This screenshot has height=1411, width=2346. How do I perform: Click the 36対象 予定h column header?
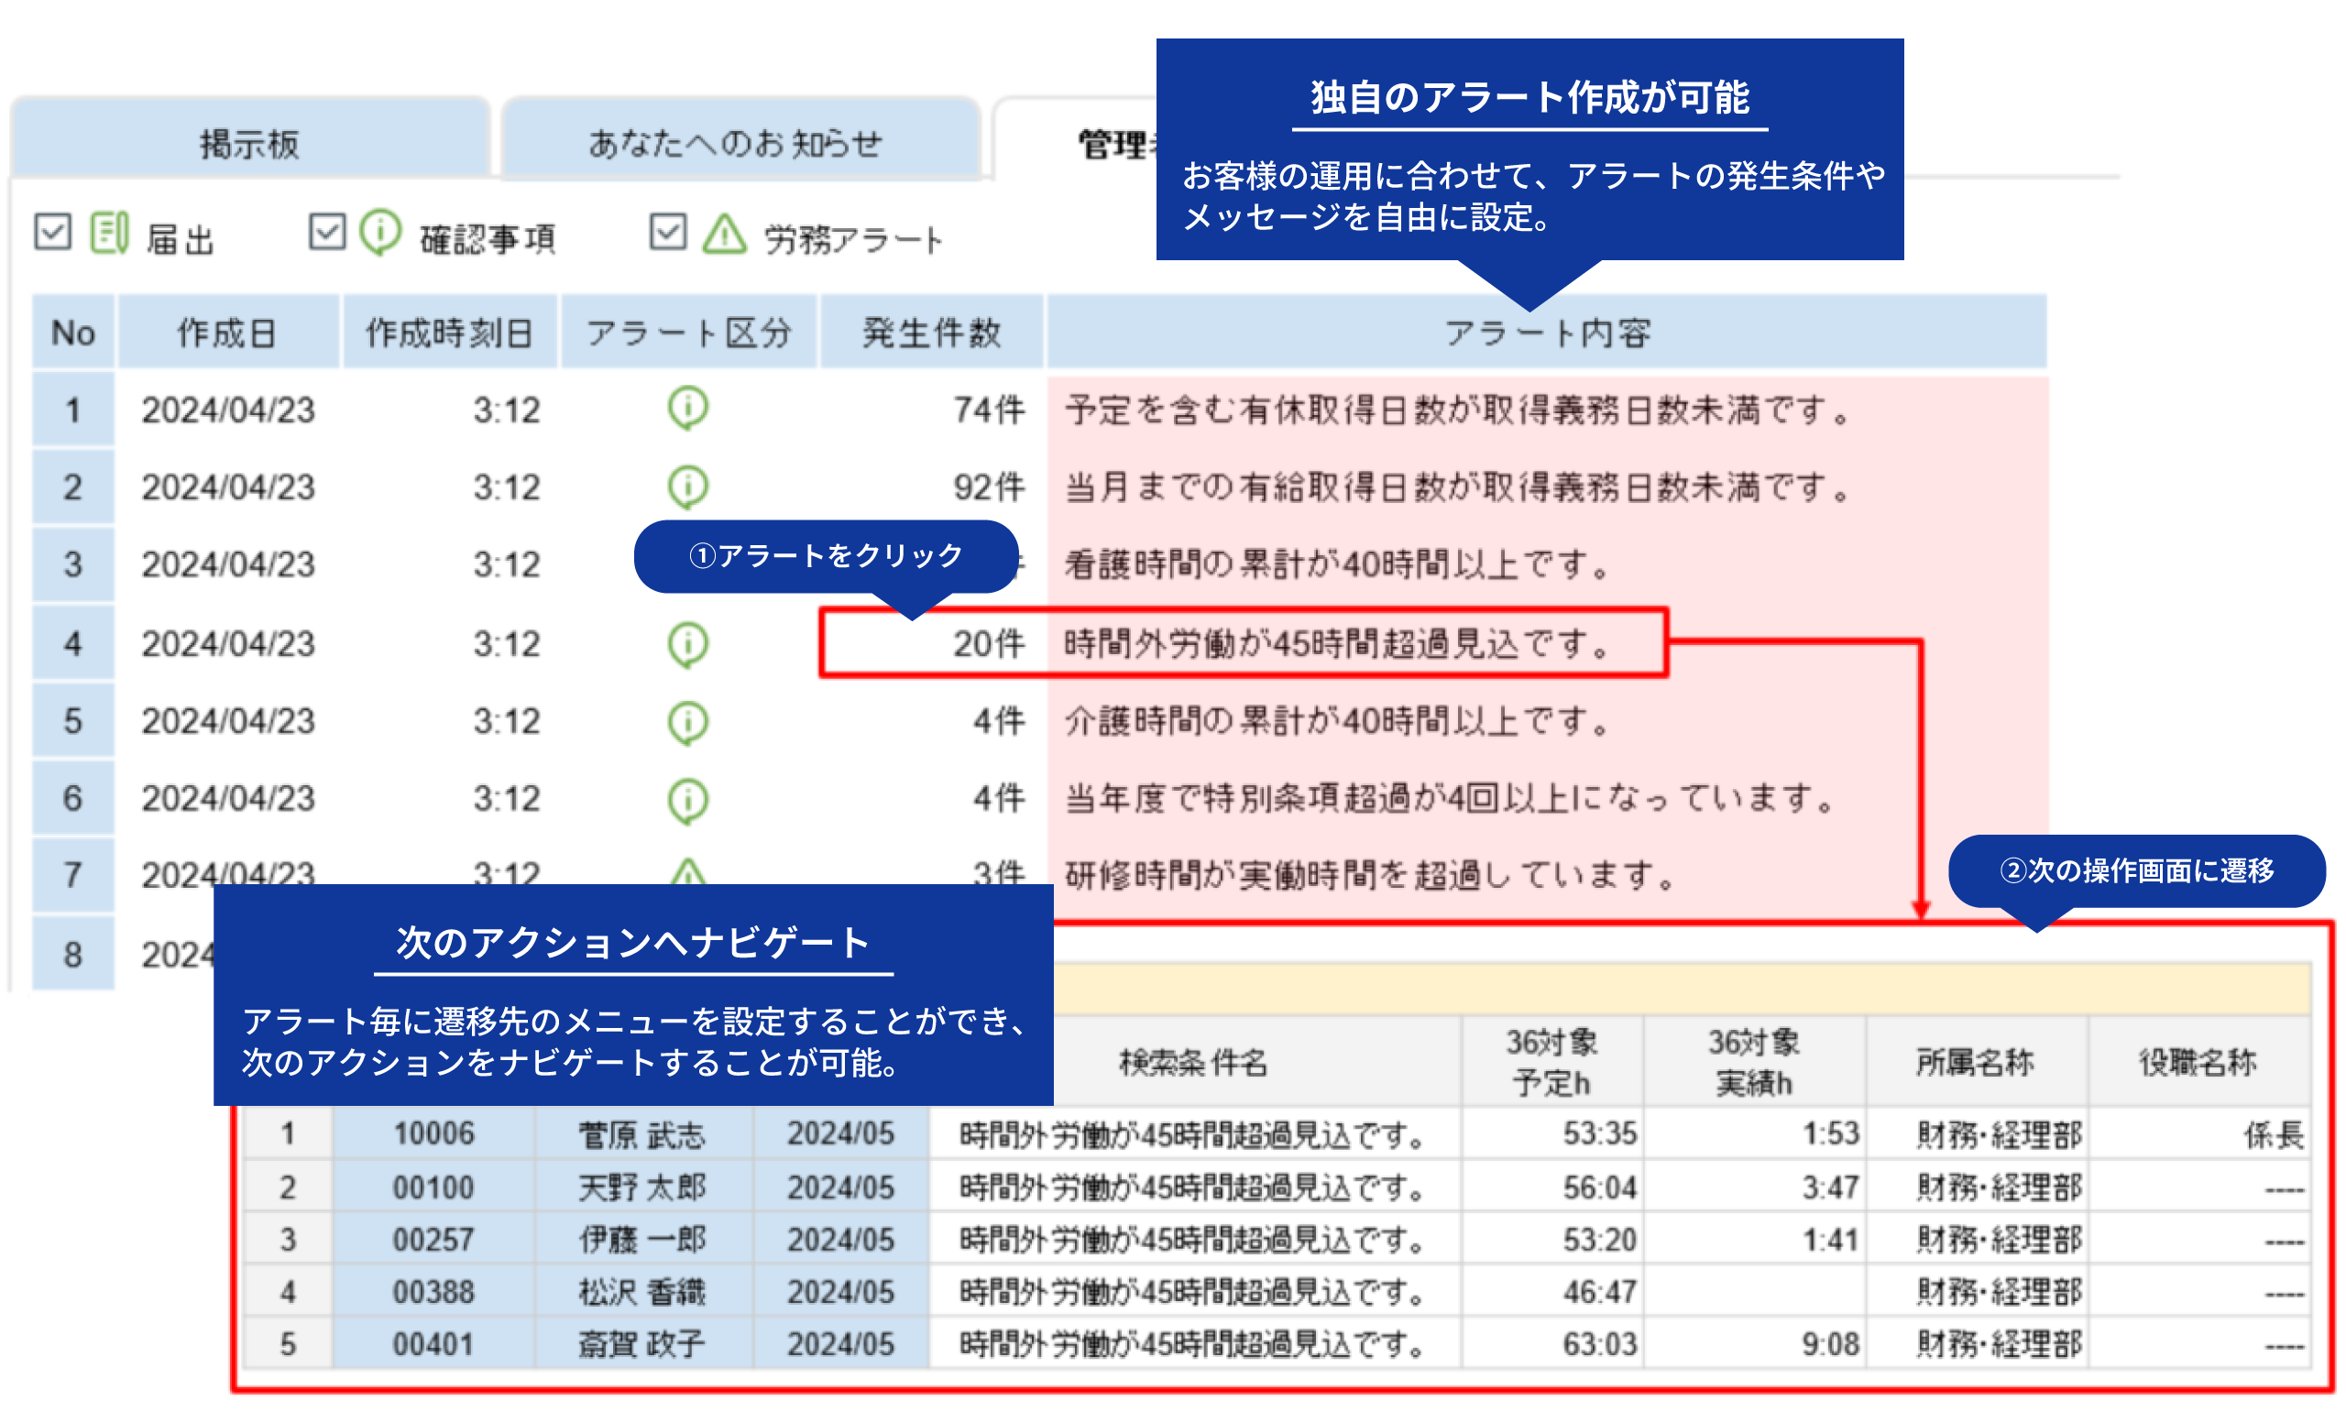1551,1062
